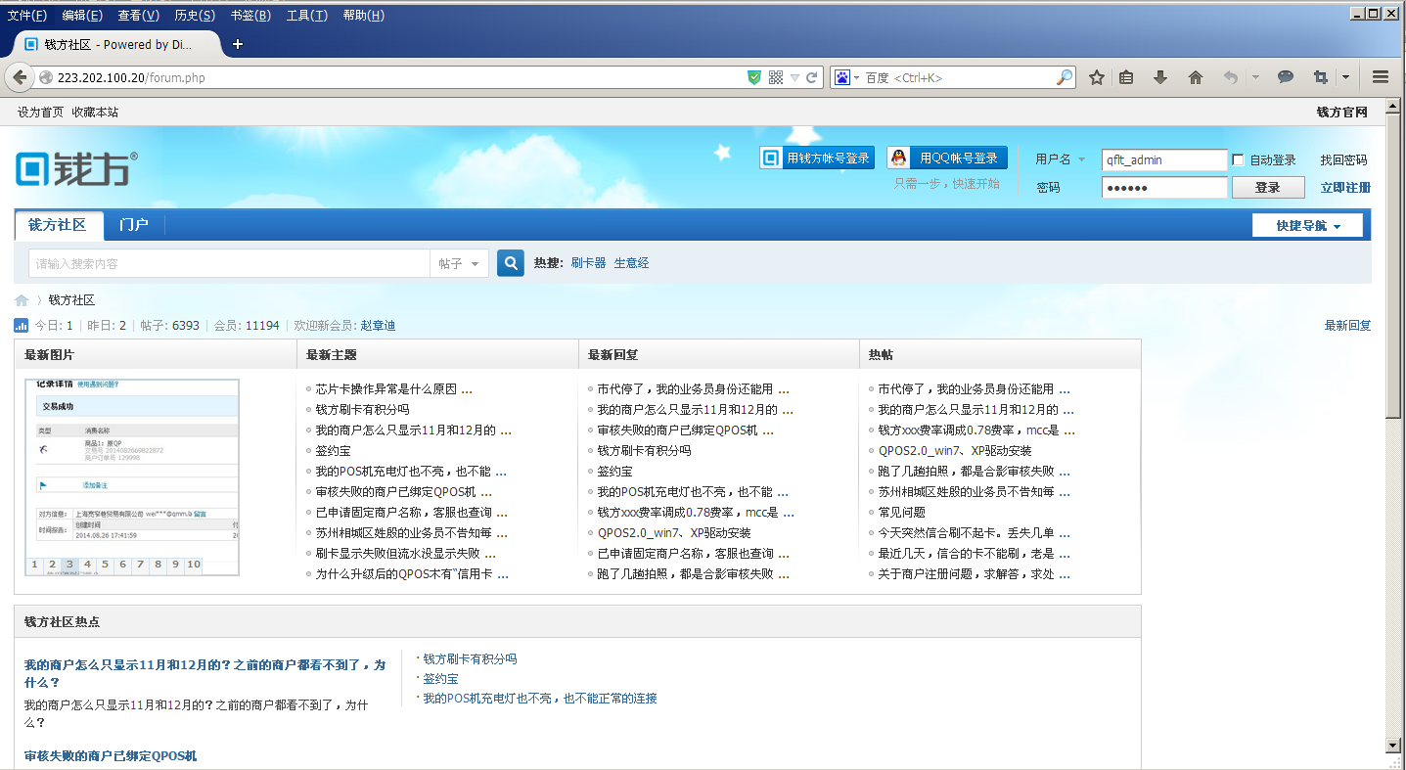Click the 密码 input field
The width and height of the screenshot is (1406, 770).
(x=1163, y=187)
